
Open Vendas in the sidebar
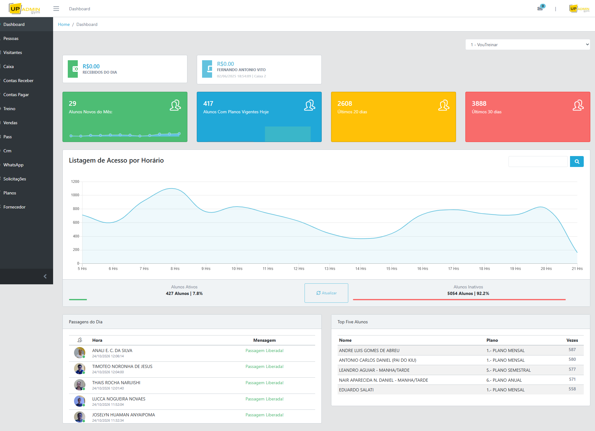click(27, 123)
